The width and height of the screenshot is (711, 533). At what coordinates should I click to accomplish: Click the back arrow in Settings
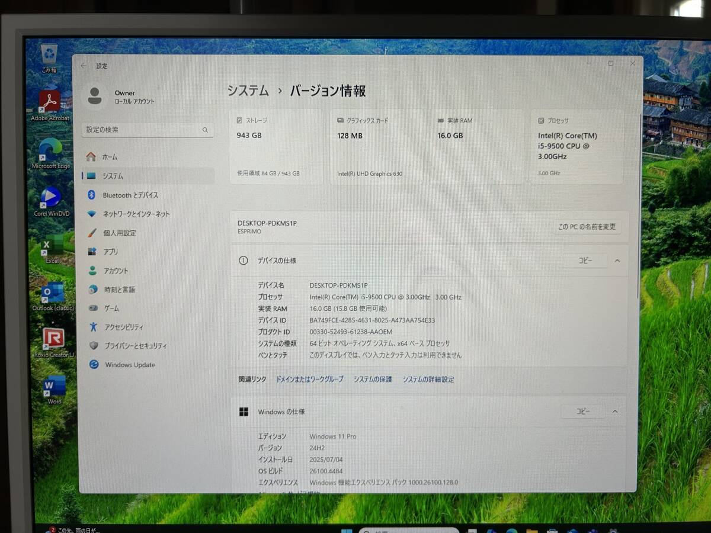[84, 66]
